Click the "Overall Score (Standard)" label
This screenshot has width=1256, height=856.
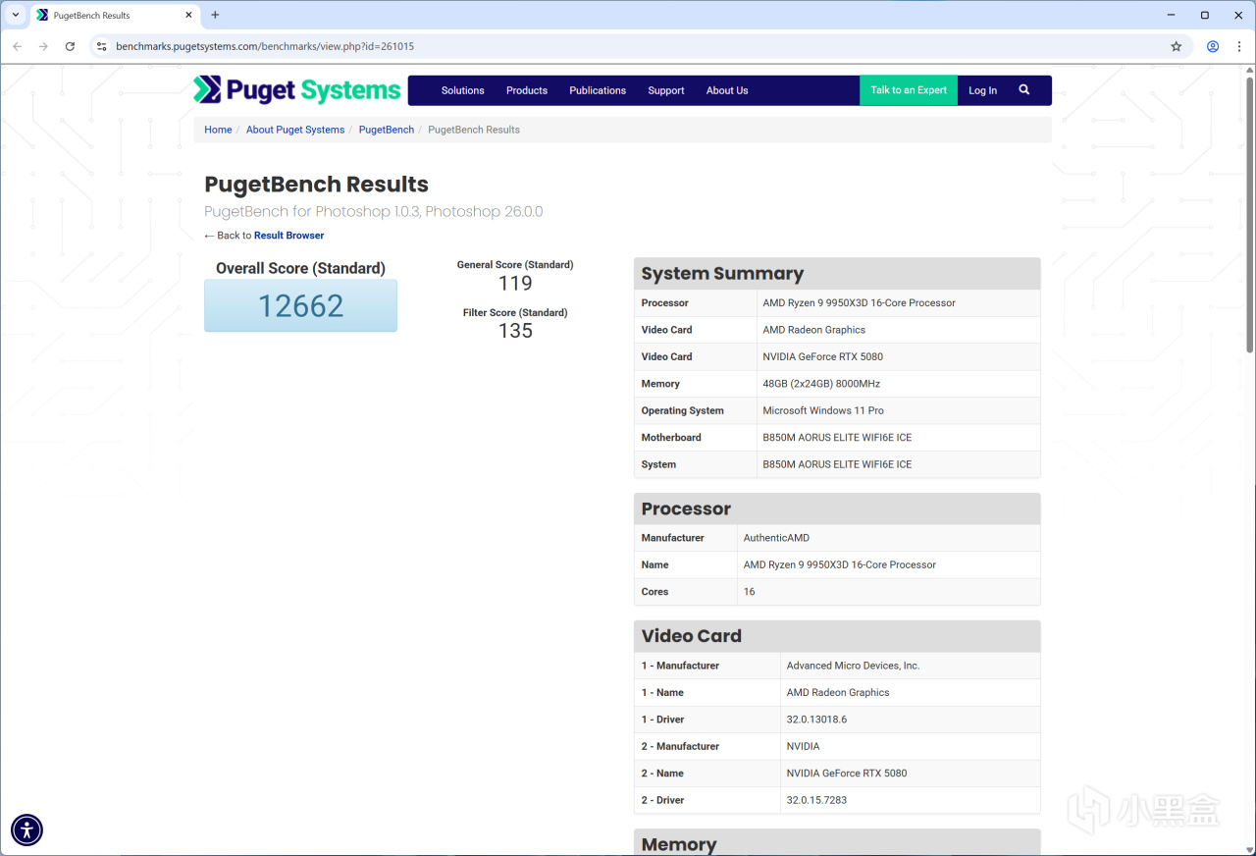(300, 269)
